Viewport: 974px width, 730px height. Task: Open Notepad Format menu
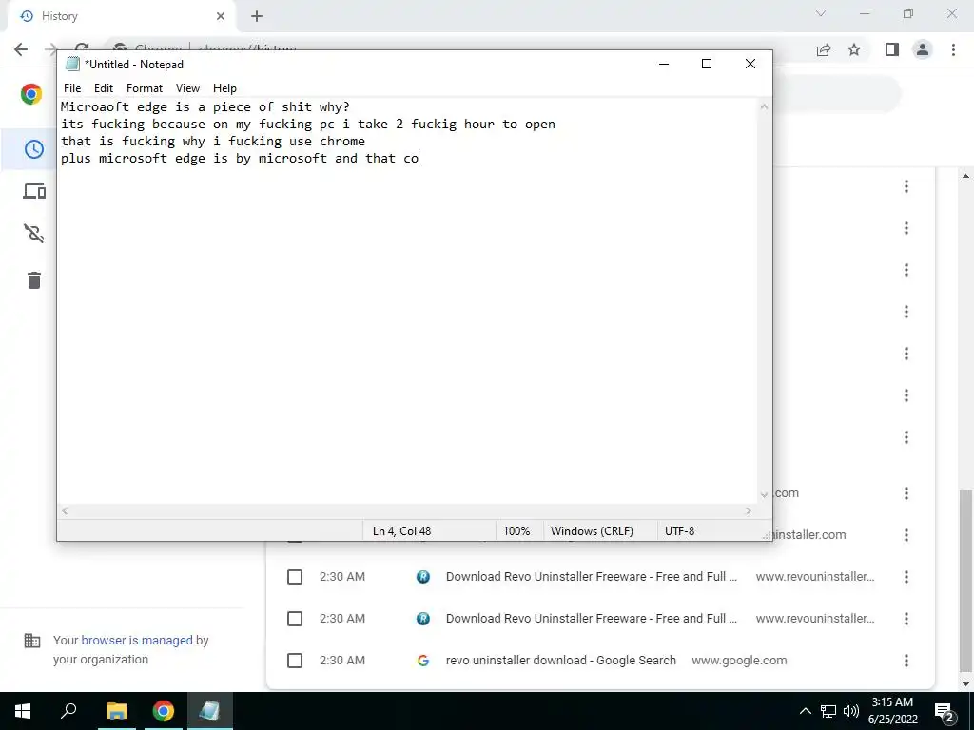[x=145, y=88]
